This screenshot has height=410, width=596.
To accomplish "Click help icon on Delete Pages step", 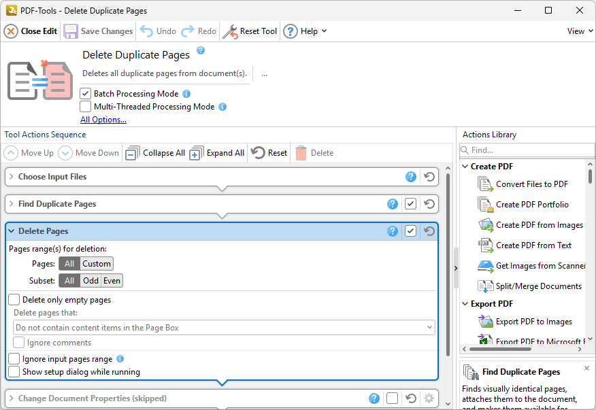I will pyautogui.click(x=393, y=231).
